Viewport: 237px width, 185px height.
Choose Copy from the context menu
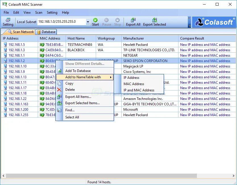pos(85,83)
